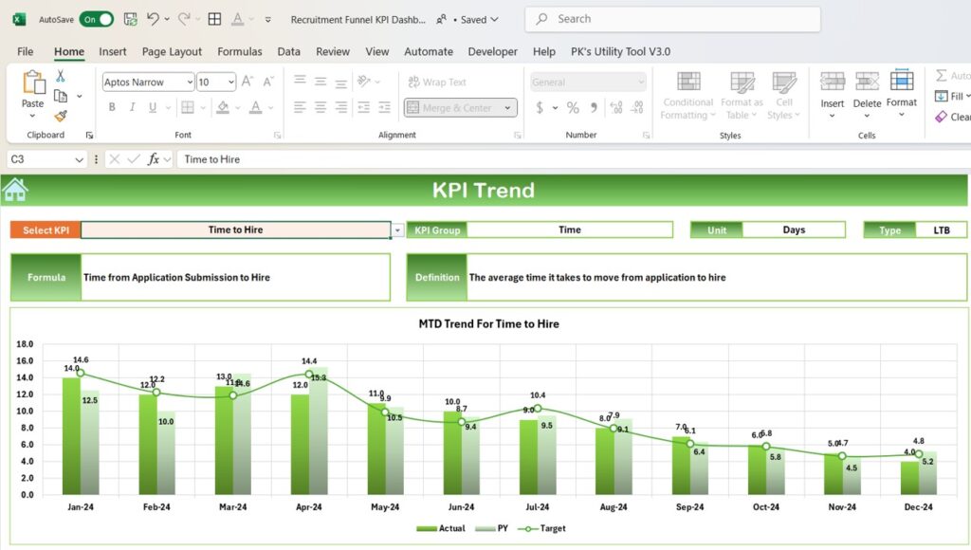
Task: Click the Paste button
Action: pos(33,93)
